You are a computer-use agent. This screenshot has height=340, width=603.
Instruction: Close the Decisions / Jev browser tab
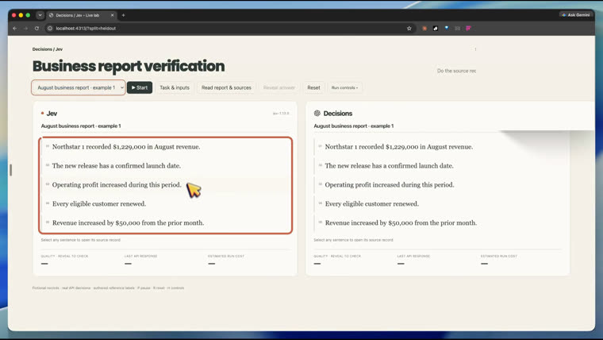coord(113,15)
